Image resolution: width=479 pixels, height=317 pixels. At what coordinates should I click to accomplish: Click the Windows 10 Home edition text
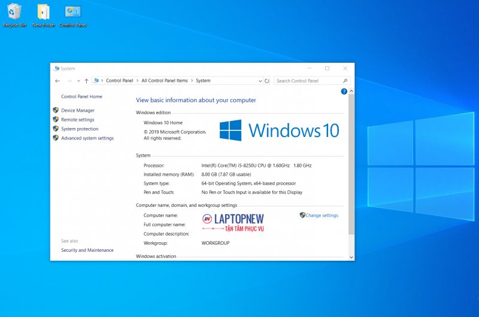(163, 123)
